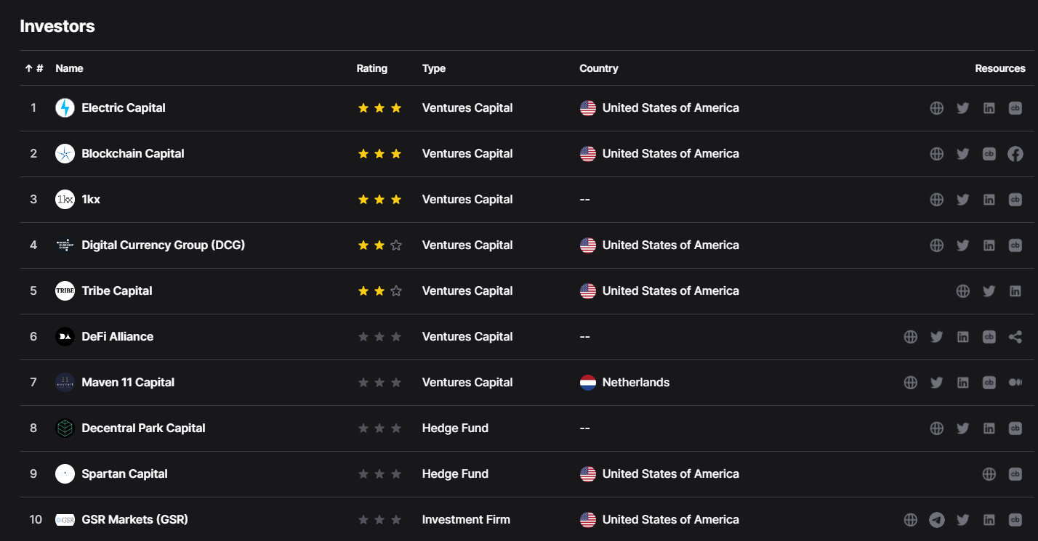
Task: Click Blockchain Capital's Facebook icon
Action: pos(1015,154)
